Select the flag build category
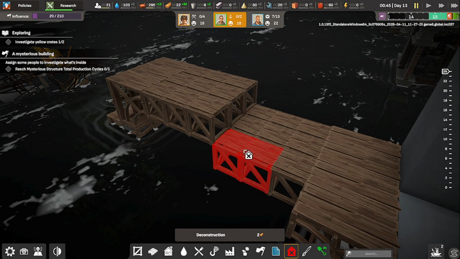This screenshot has height=259, width=460. (260, 251)
